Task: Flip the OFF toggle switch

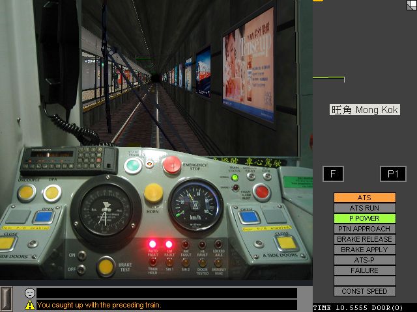Action: click(x=81, y=268)
